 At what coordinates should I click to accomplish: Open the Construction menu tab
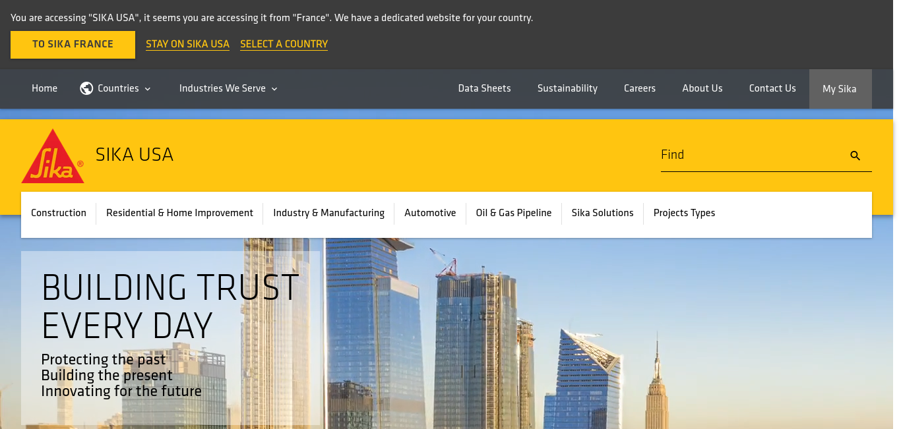[59, 213]
